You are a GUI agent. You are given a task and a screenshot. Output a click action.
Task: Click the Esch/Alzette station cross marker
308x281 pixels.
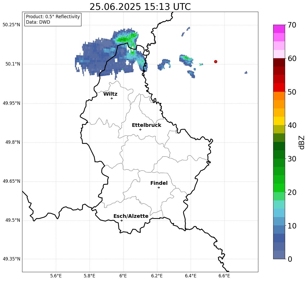[x=121, y=220]
